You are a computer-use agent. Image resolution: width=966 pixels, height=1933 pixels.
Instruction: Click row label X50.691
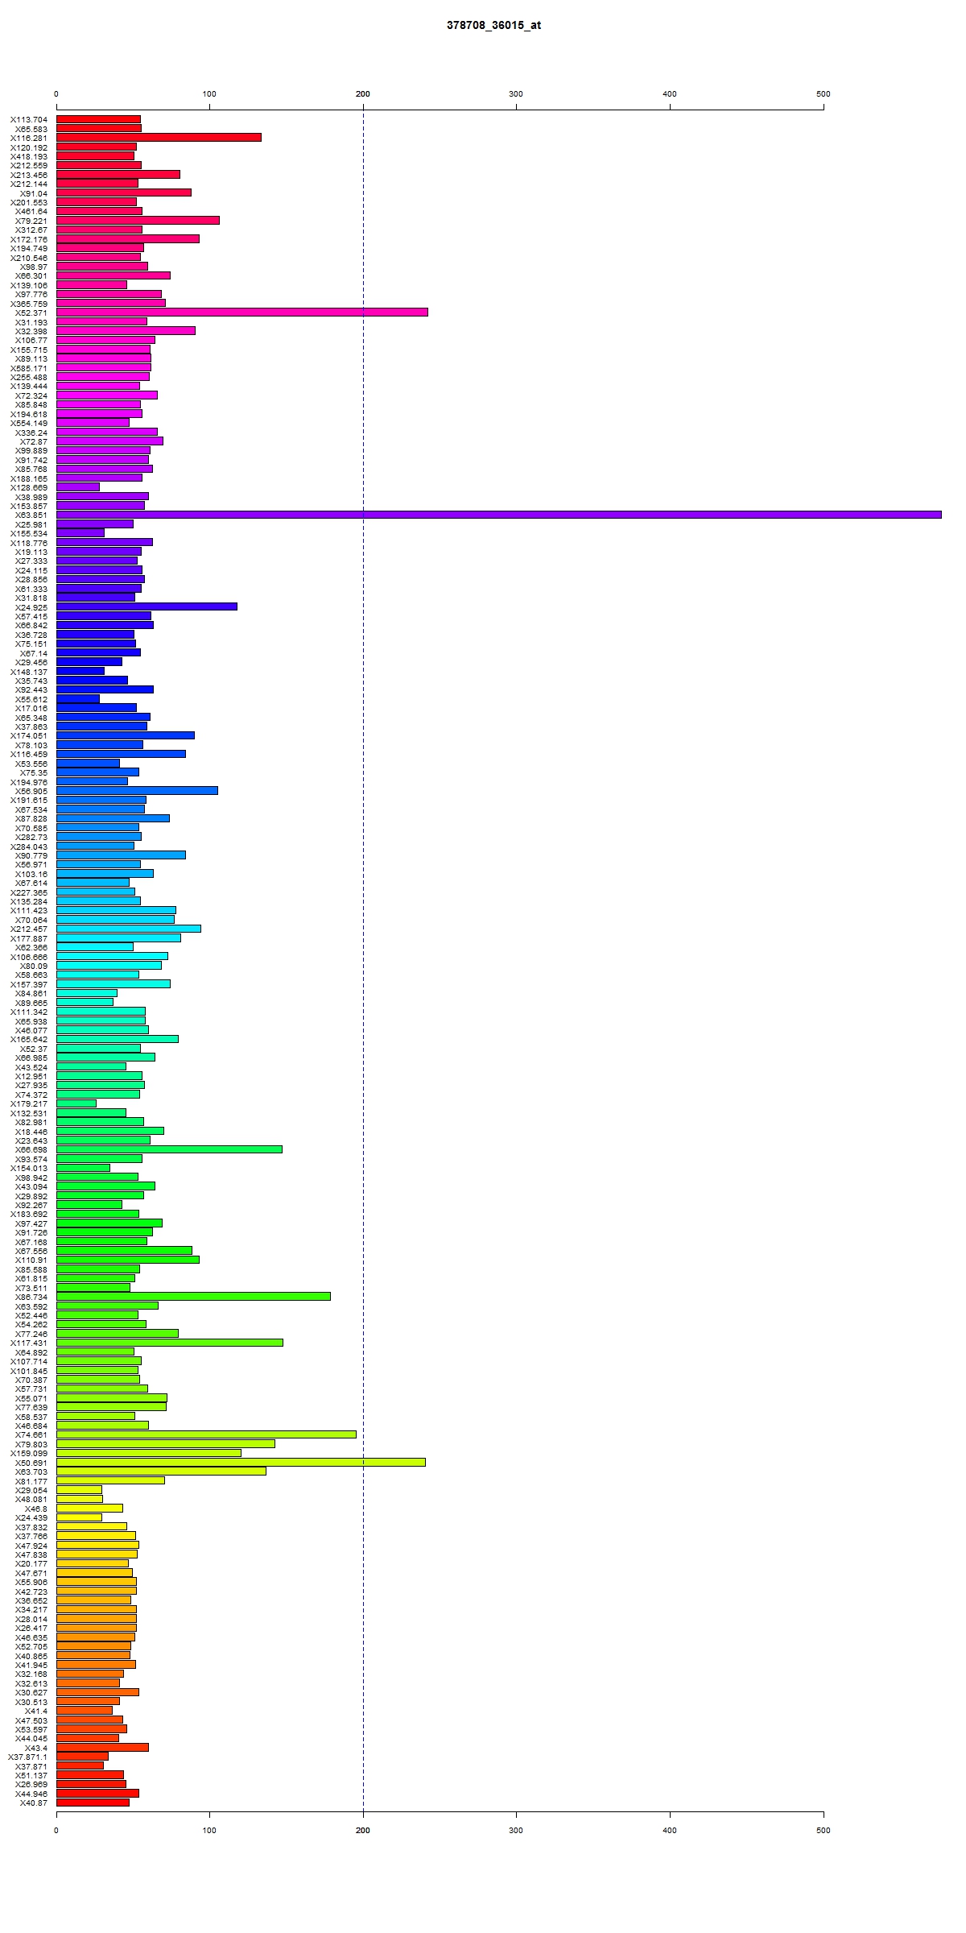click(31, 1463)
